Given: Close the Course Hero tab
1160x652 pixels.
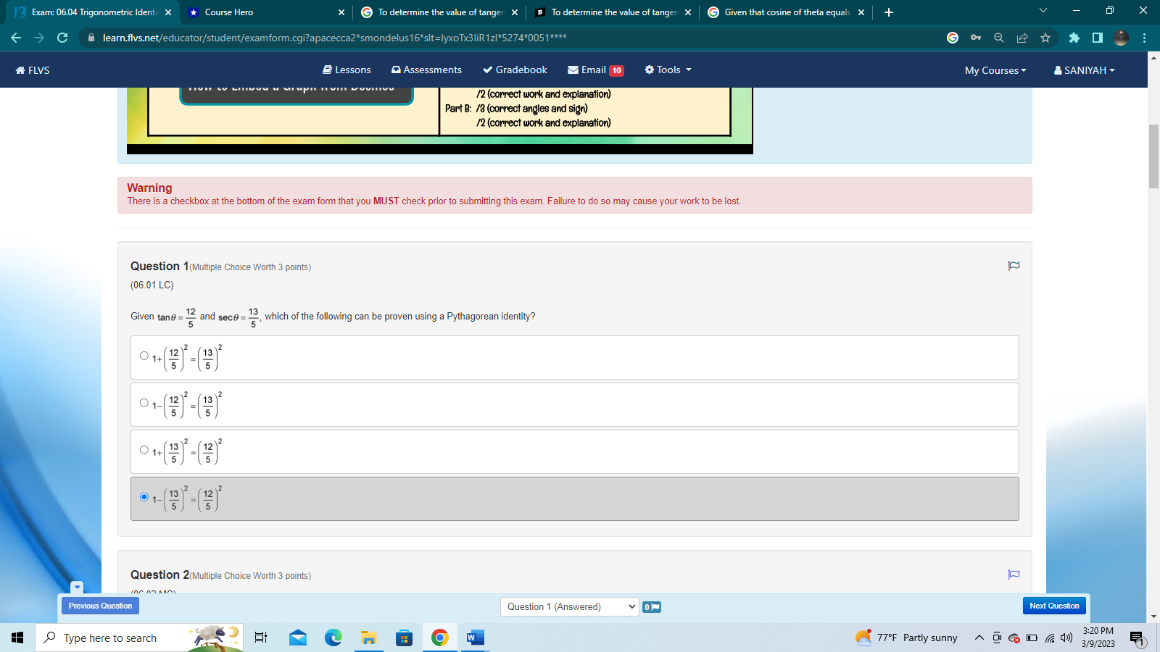Looking at the screenshot, I should pos(341,12).
